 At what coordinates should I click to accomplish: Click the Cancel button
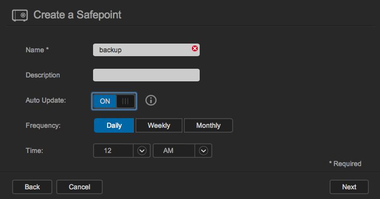pyautogui.click(x=79, y=187)
